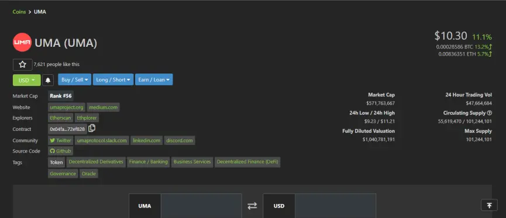The height and width of the screenshot is (218, 506).
Task: Click the UMA red logo icon
Action: (x=22, y=42)
